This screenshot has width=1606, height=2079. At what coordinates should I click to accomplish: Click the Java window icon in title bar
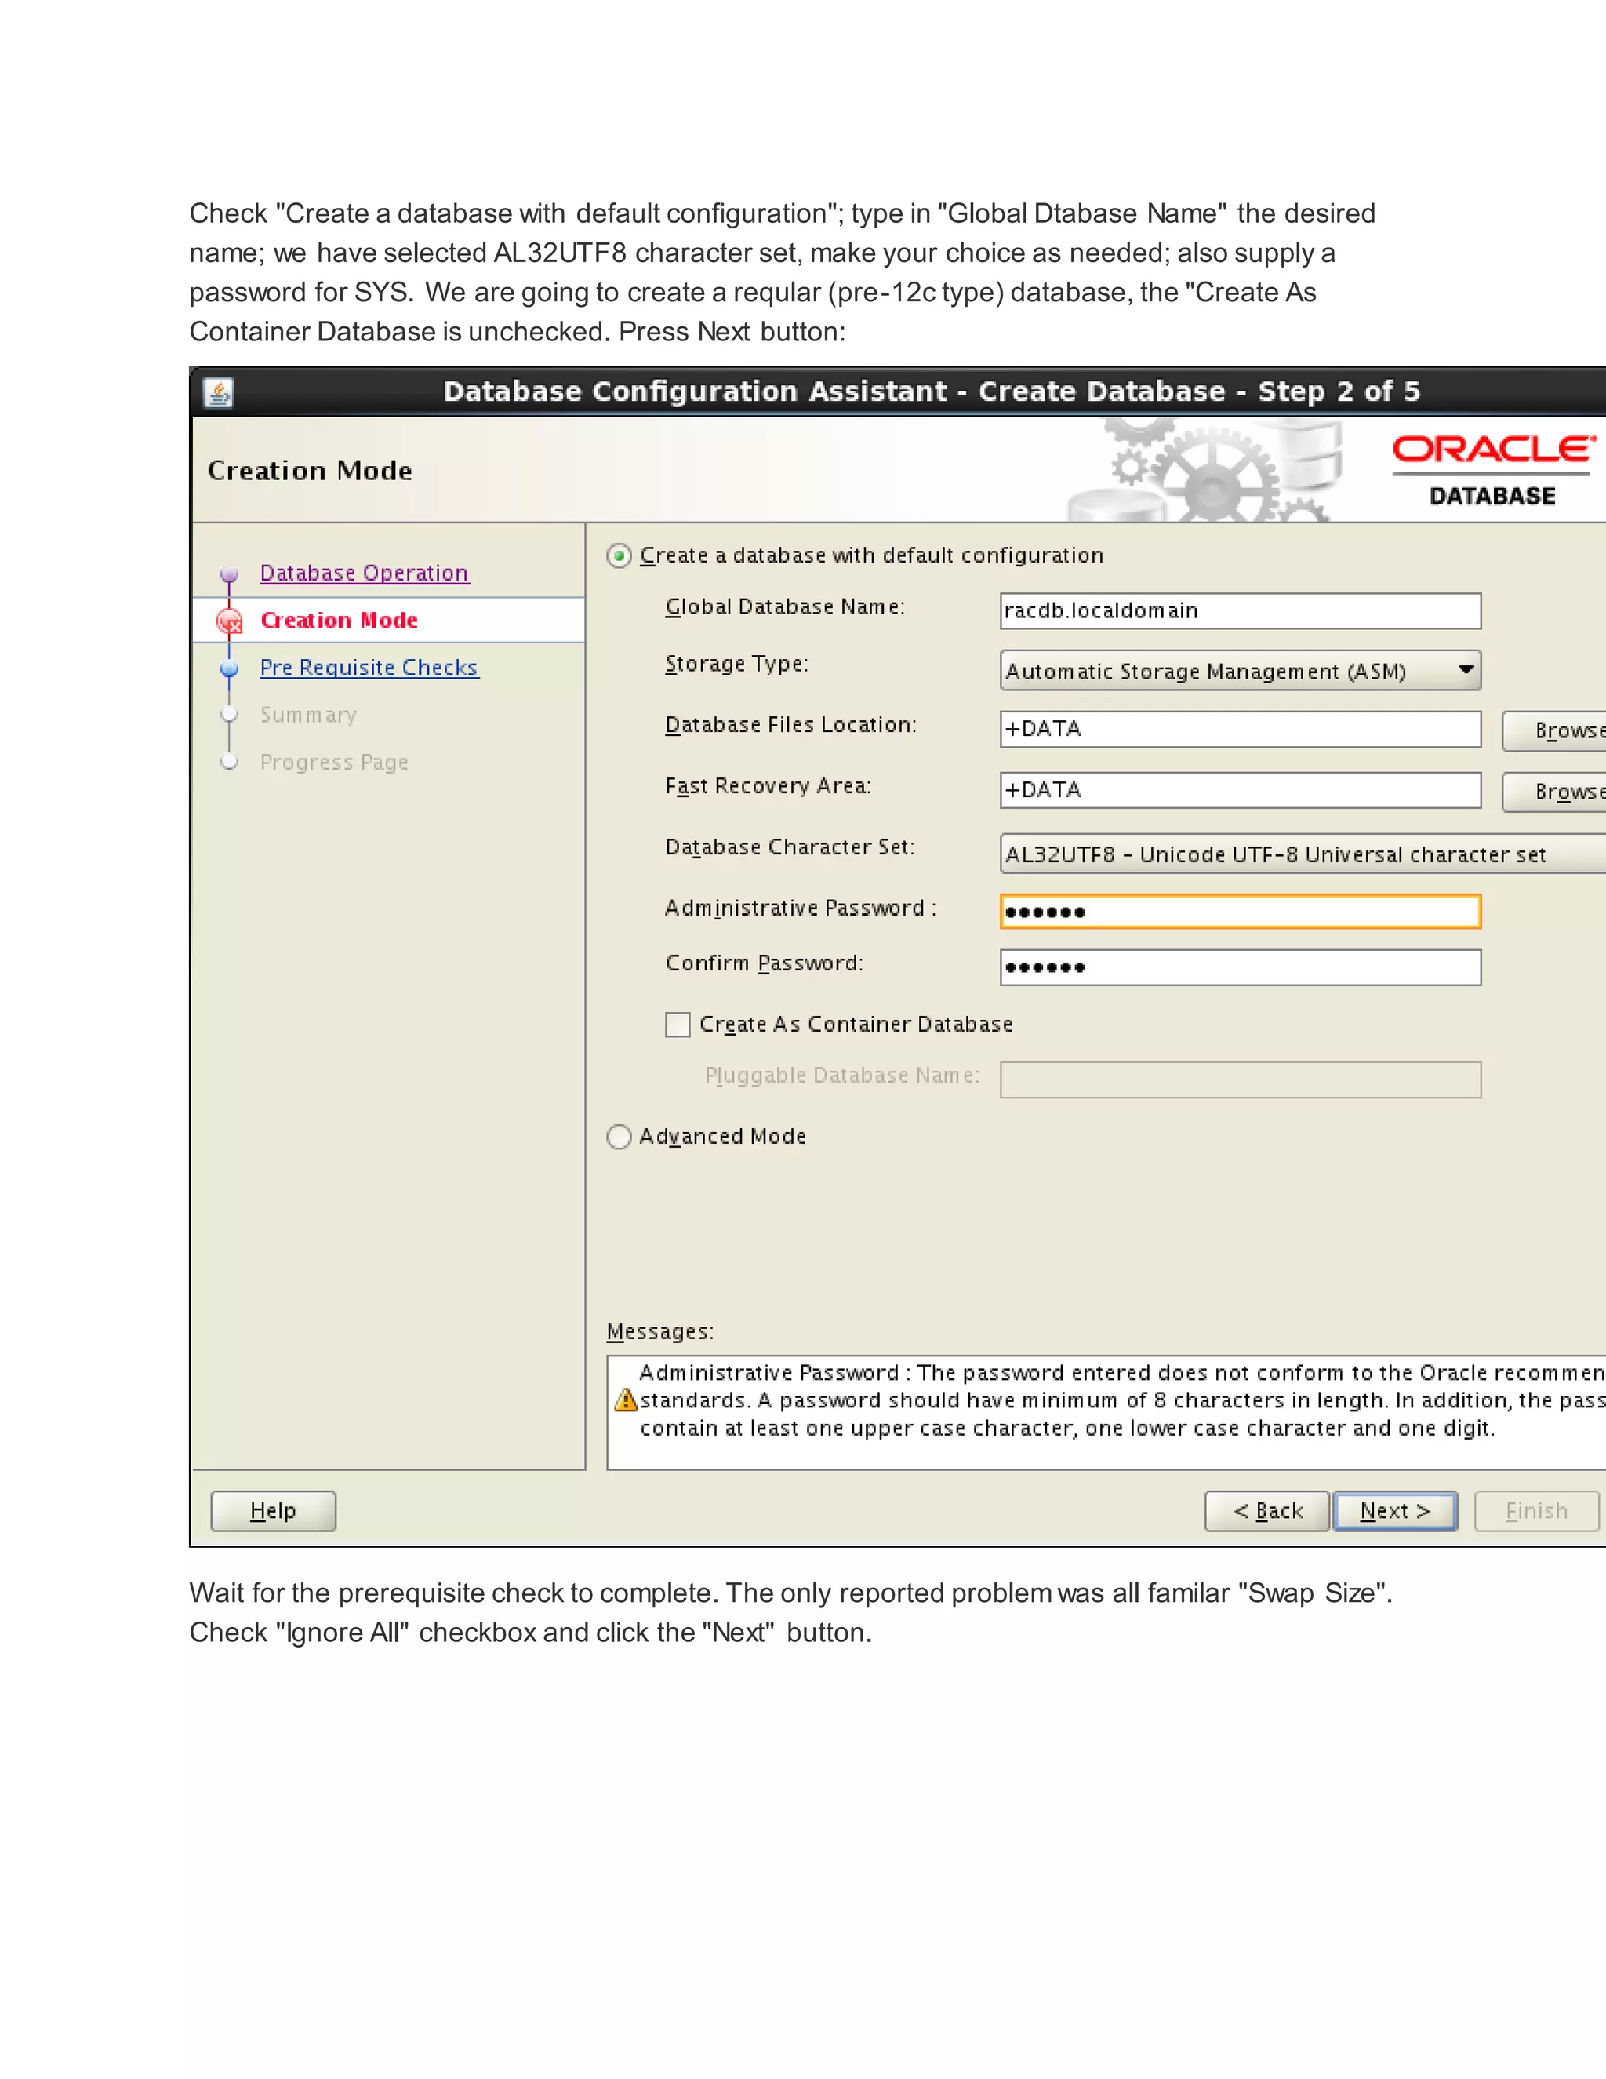(219, 392)
